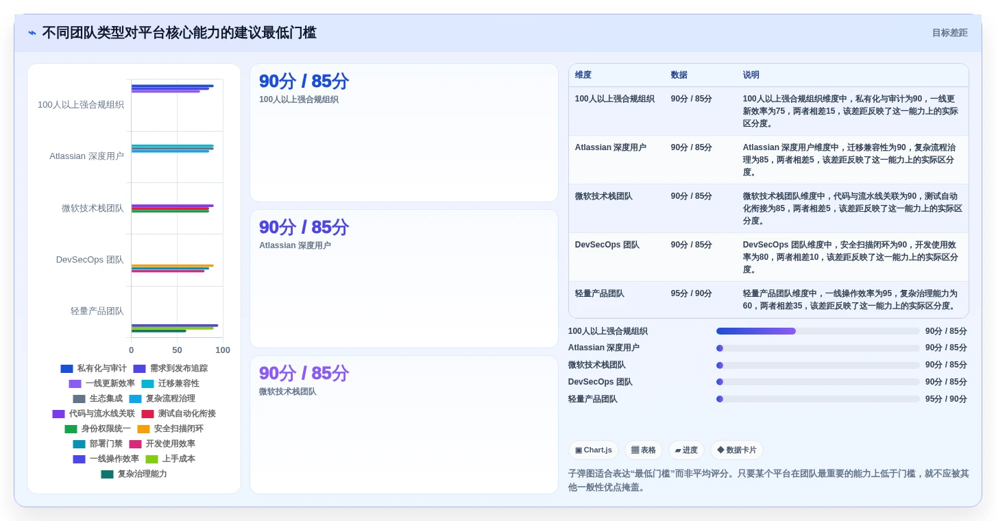The height and width of the screenshot is (521, 996).
Task: Select the 表格 chip
Action: pos(643,450)
